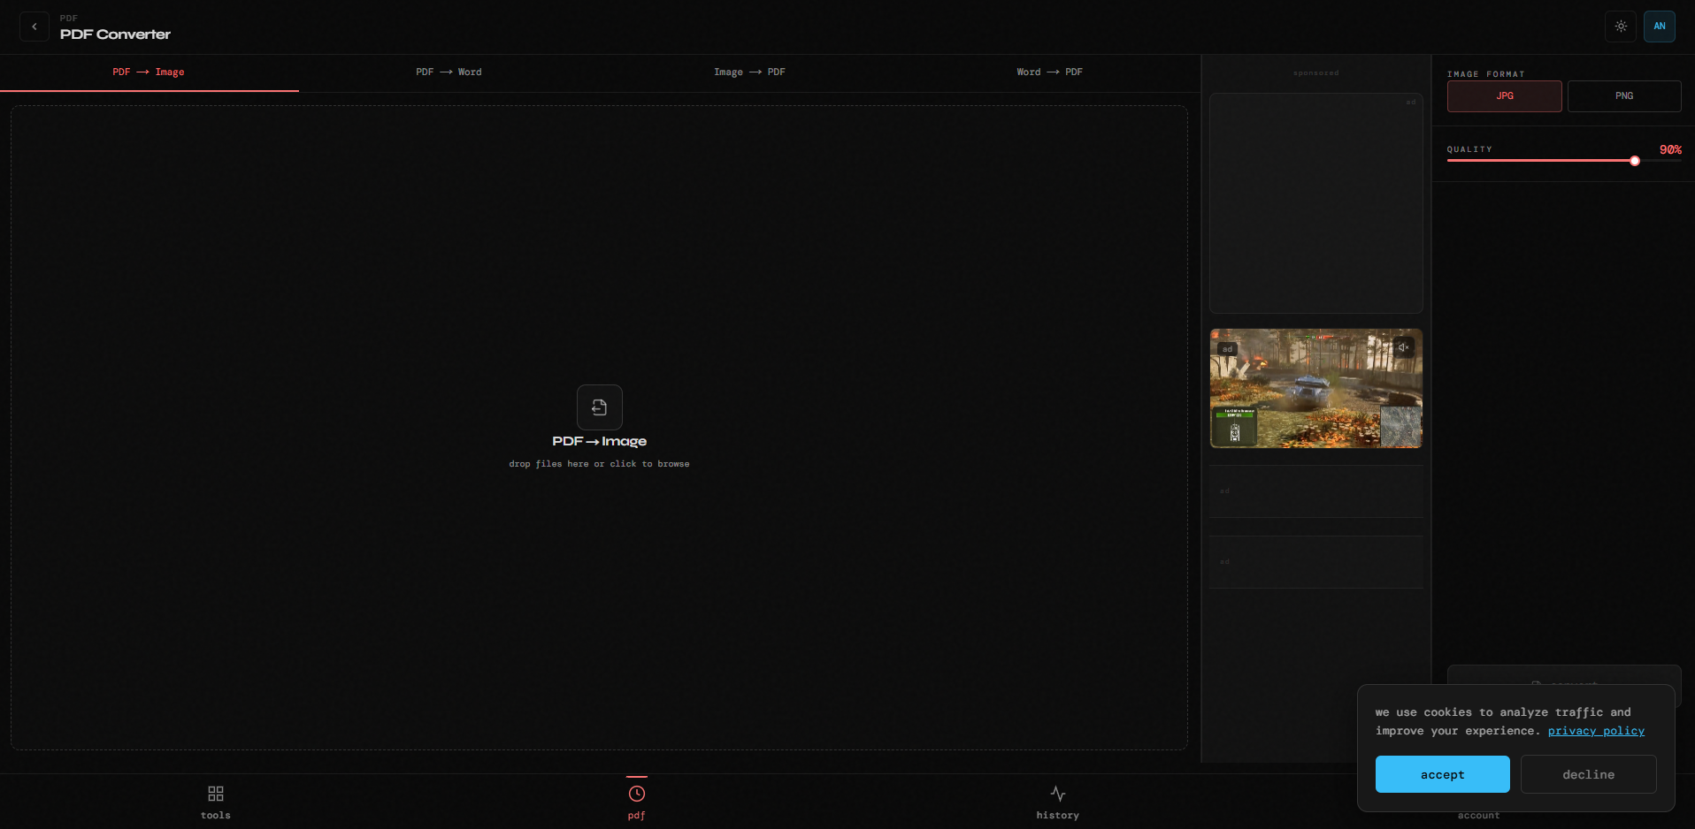Click the back arrow in the header
The width and height of the screenshot is (1695, 829).
pos(34,27)
